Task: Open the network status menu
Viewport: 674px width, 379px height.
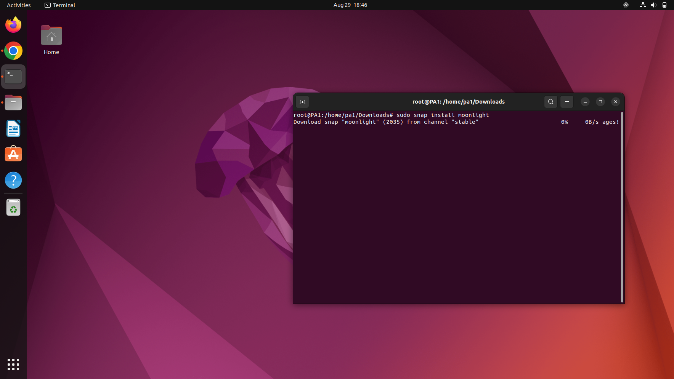Action: [x=642, y=5]
